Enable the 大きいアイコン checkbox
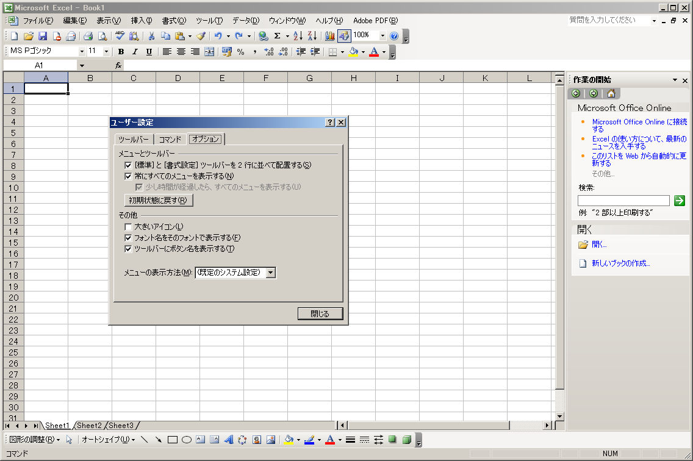The height and width of the screenshot is (461, 693). click(x=128, y=227)
